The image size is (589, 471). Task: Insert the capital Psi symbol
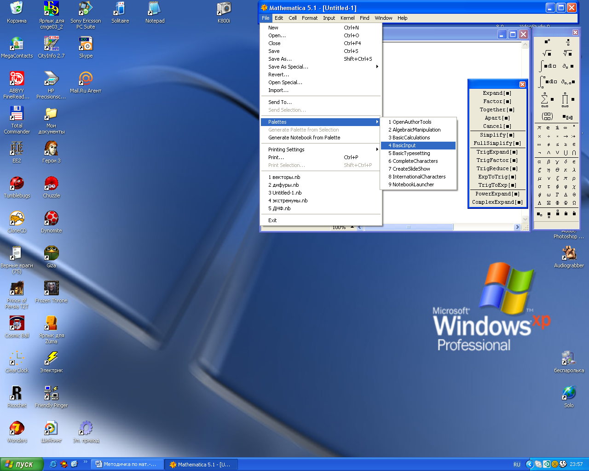tap(566, 203)
